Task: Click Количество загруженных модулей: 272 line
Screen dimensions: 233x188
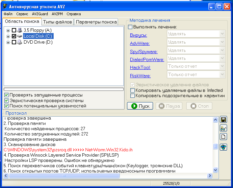Action: click(x=46, y=134)
